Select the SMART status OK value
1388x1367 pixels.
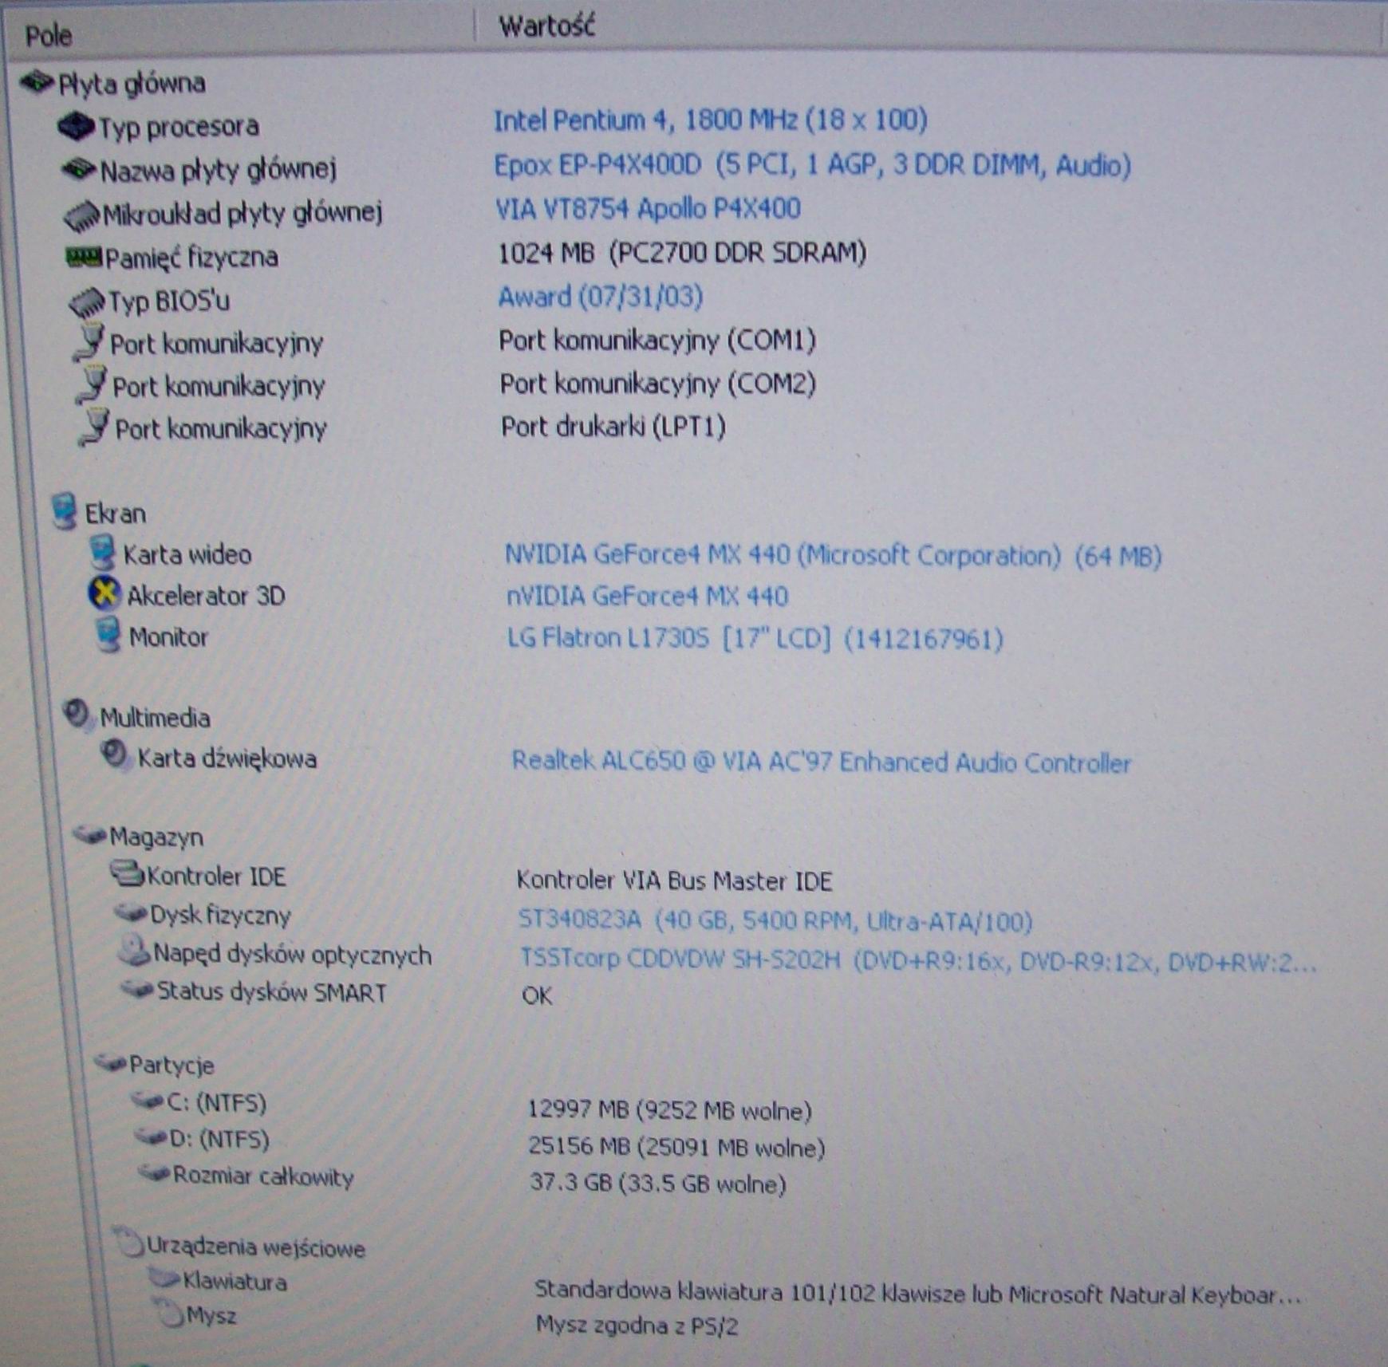click(x=537, y=995)
